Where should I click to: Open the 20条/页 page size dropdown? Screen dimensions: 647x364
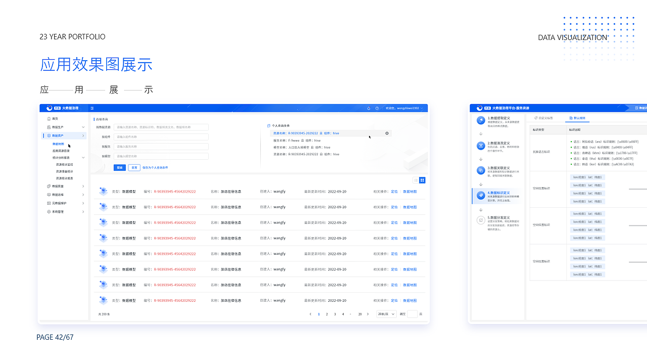point(387,314)
